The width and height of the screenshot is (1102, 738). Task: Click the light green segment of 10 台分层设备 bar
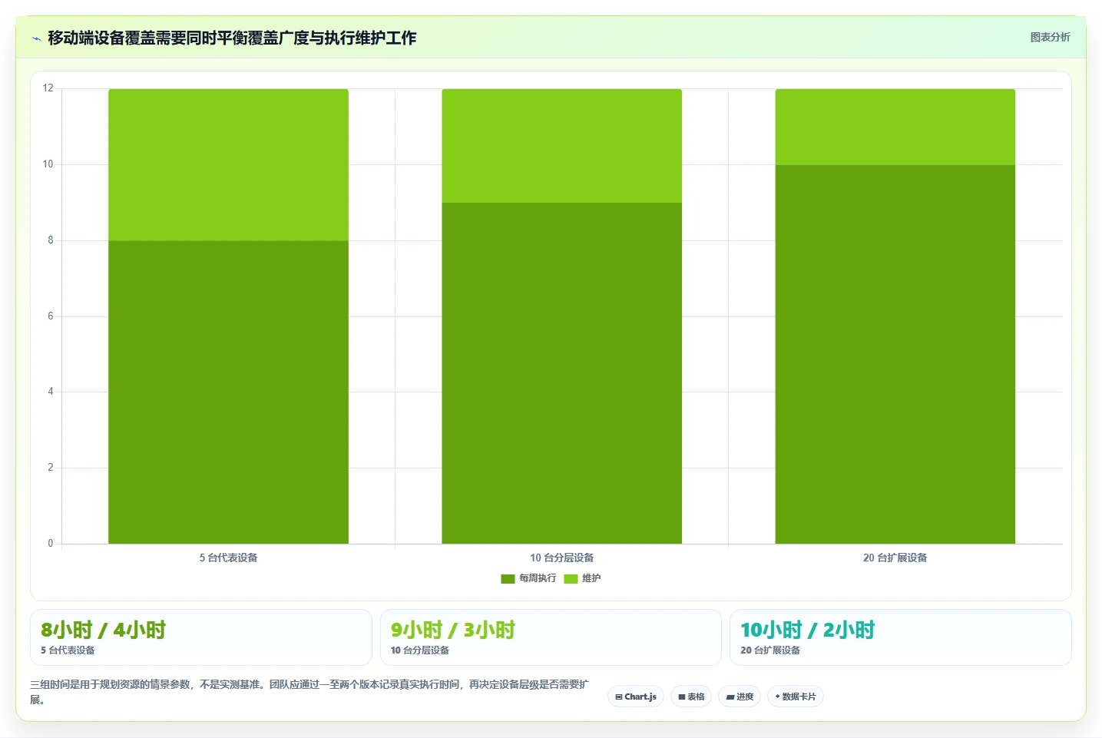coord(562,146)
